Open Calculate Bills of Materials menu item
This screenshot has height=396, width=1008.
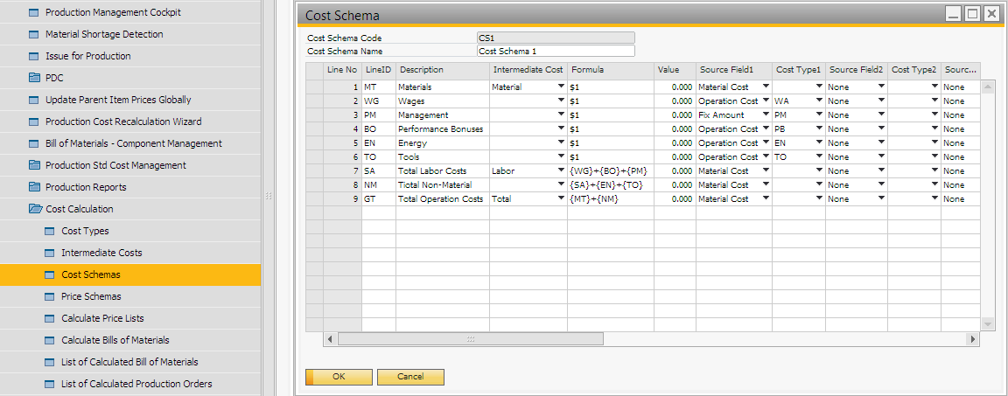coord(115,340)
